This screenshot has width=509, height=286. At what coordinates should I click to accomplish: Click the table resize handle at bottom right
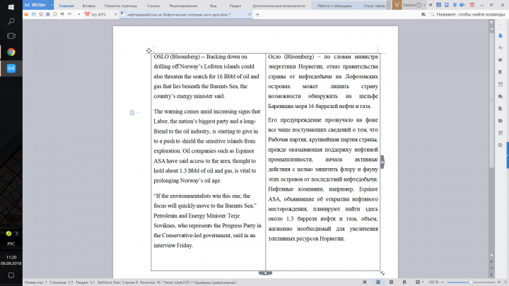click(382, 273)
